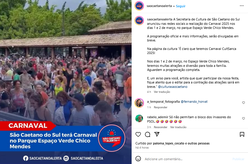The width and height of the screenshot is (248, 164).
Task: Open a_temporal_fotografia's profile picture
Action: tap(139, 103)
